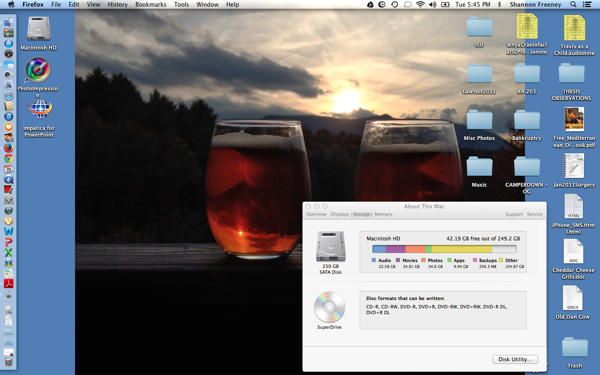The height and width of the screenshot is (375, 600).
Task: Click the Disk Utility button
Action: click(x=515, y=359)
